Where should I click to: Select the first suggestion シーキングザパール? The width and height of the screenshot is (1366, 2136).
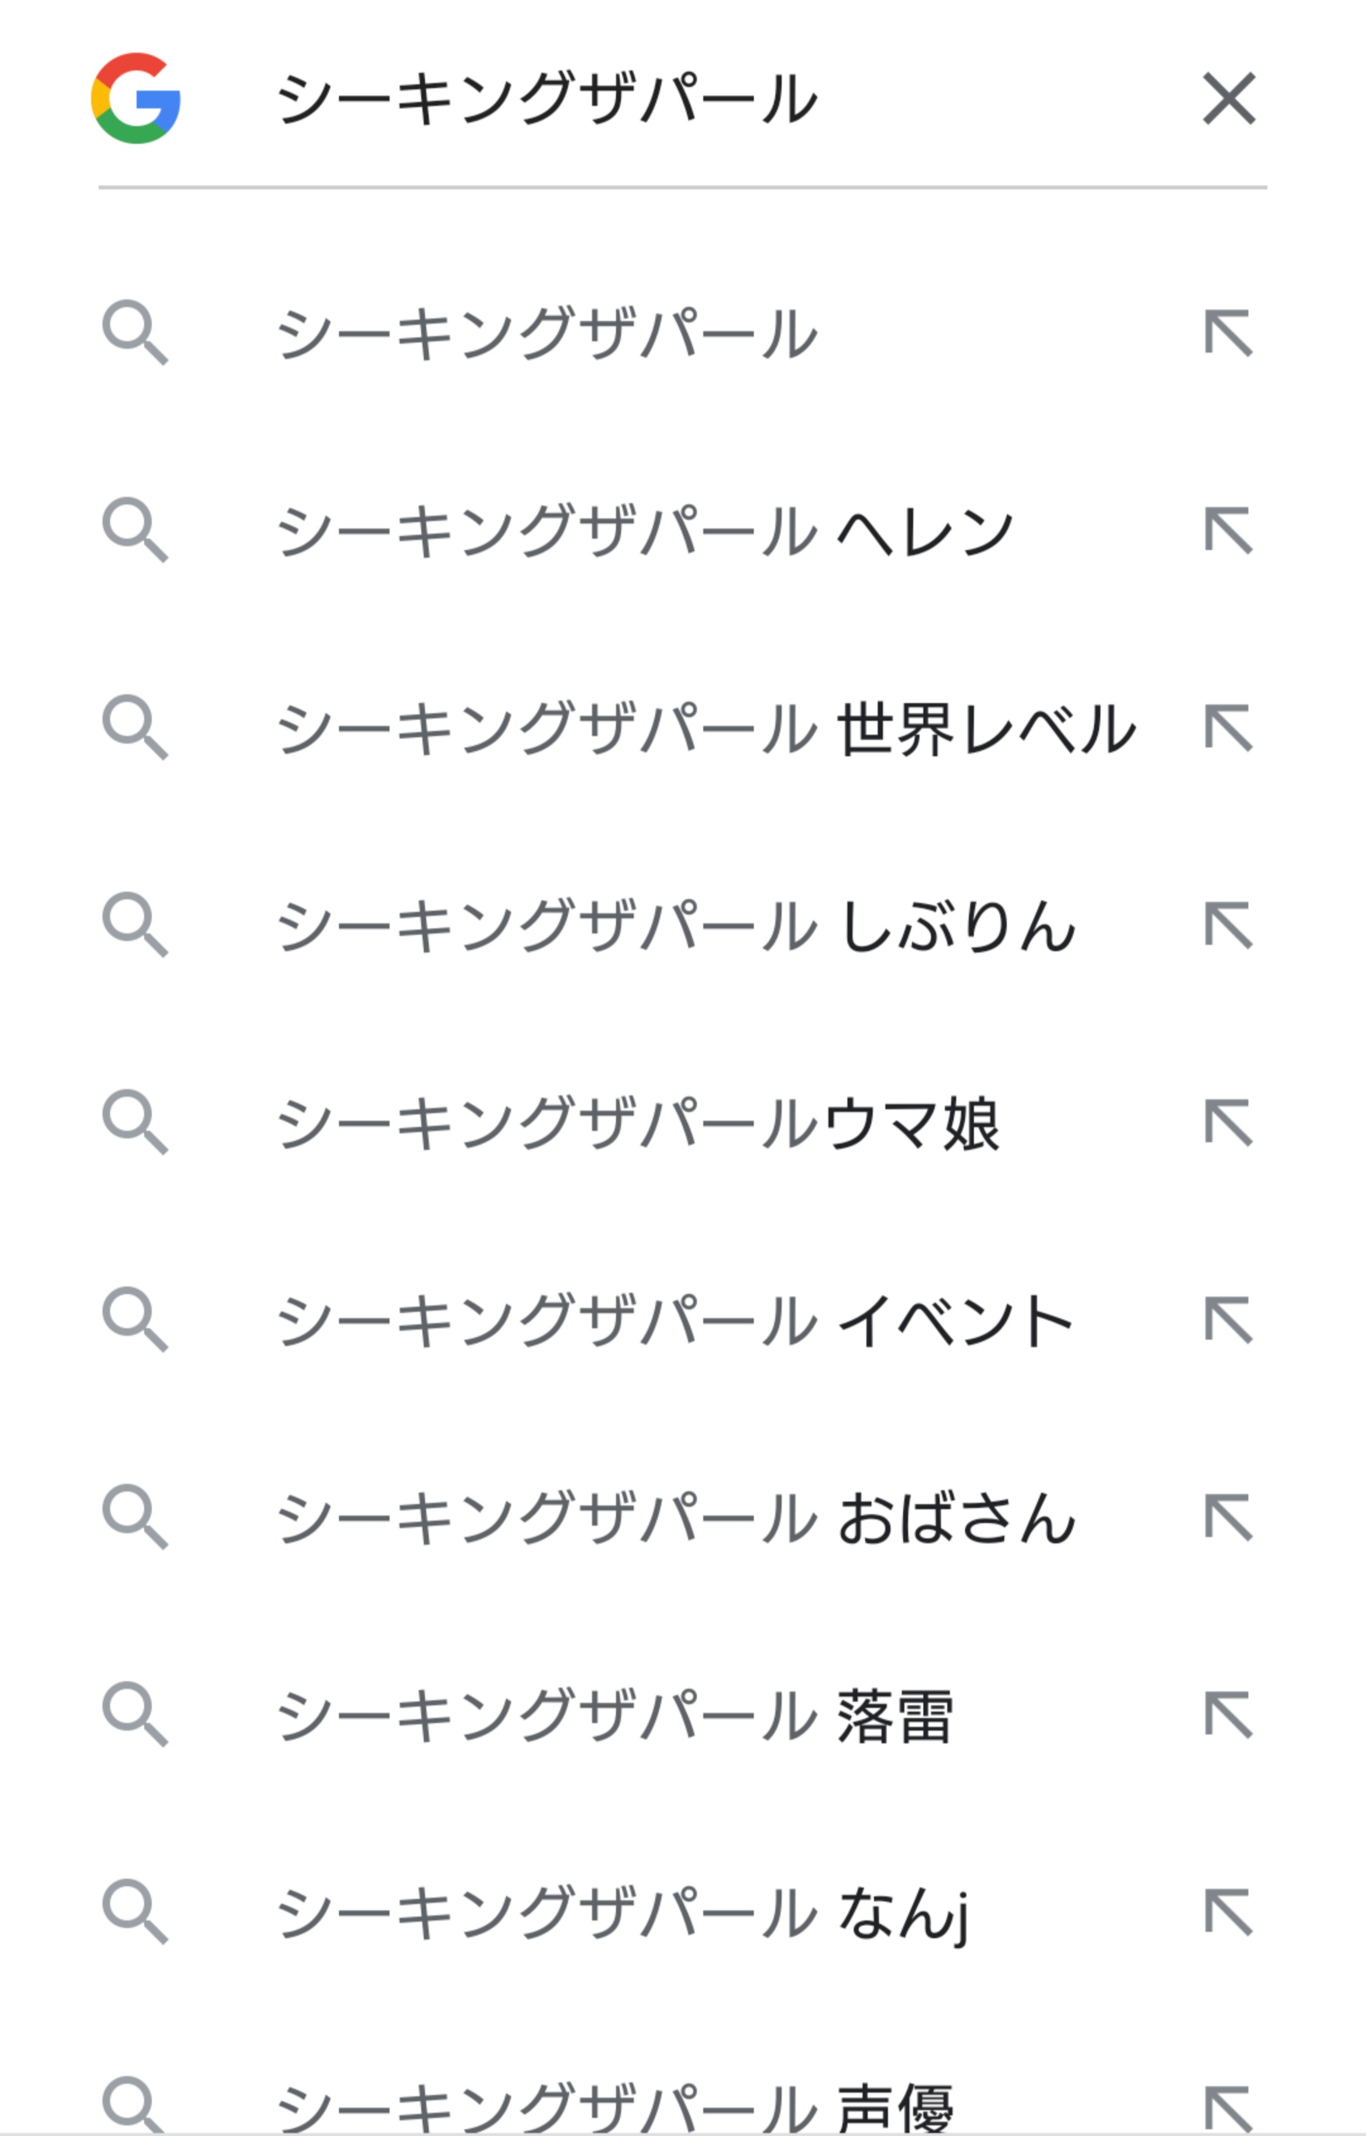pos(547,333)
